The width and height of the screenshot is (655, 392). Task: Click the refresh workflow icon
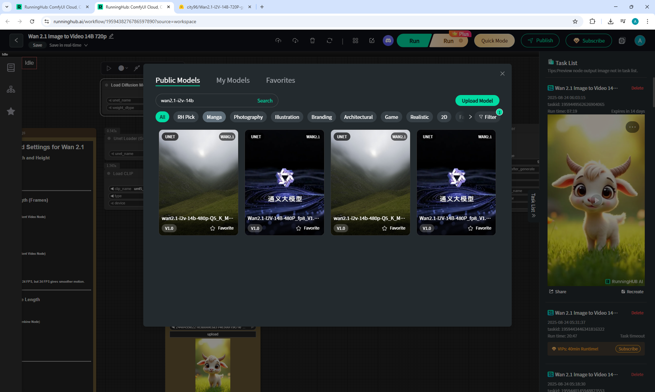coord(329,41)
